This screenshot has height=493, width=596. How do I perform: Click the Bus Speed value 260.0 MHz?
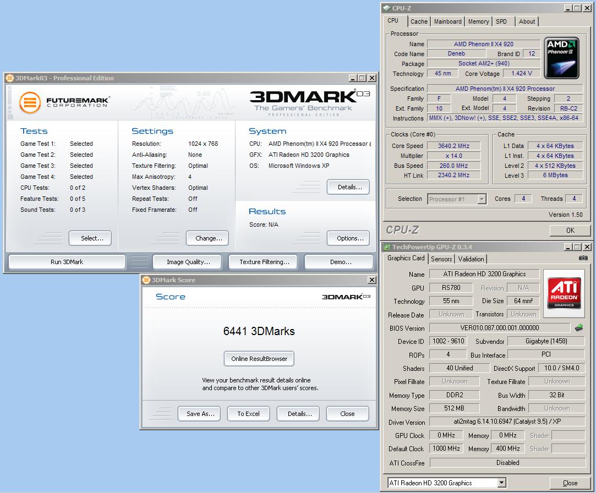(x=453, y=166)
